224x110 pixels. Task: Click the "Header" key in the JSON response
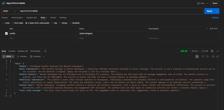(x=23, y=66)
